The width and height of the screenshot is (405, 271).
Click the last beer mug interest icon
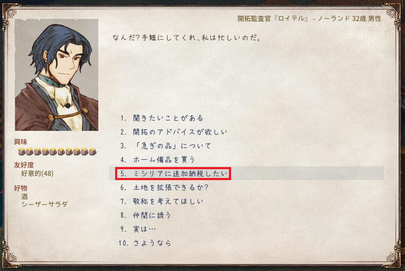[x=93, y=151]
